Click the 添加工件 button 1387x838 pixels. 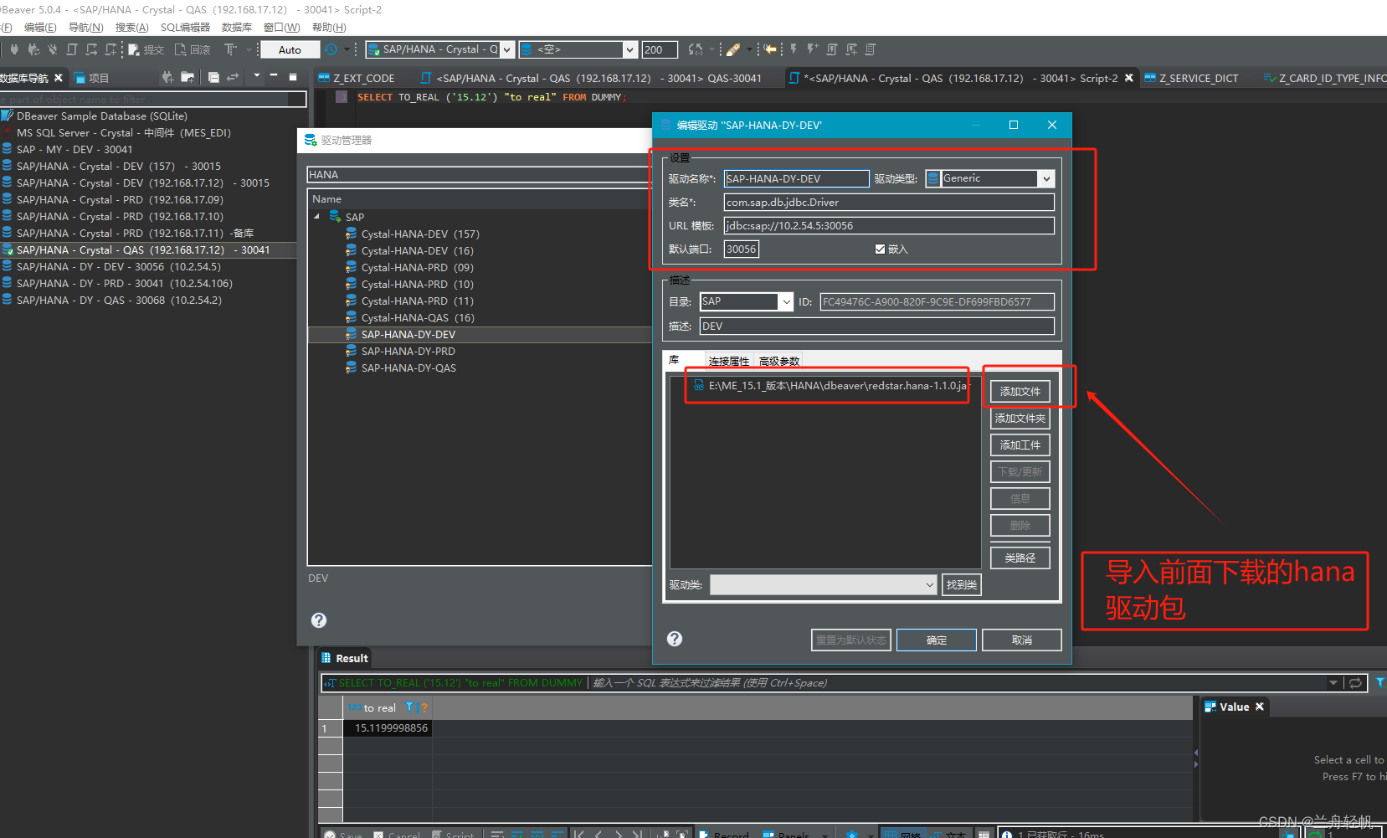[1020, 445]
